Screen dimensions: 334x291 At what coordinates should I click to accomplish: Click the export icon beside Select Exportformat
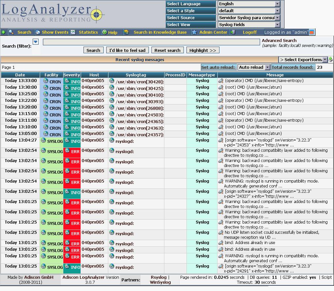pyautogui.click(x=330, y=60)
